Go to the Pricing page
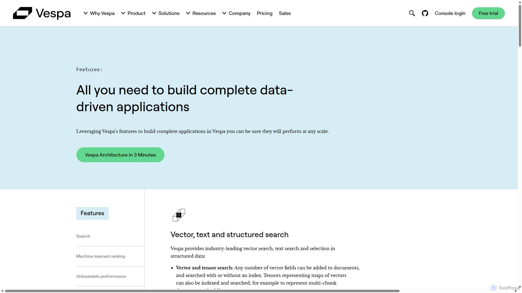The width and height of the screenshot is (522, 293). pos(265,13)
